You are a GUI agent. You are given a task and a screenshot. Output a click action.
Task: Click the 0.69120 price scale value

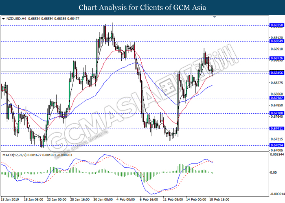pos(276,38)
